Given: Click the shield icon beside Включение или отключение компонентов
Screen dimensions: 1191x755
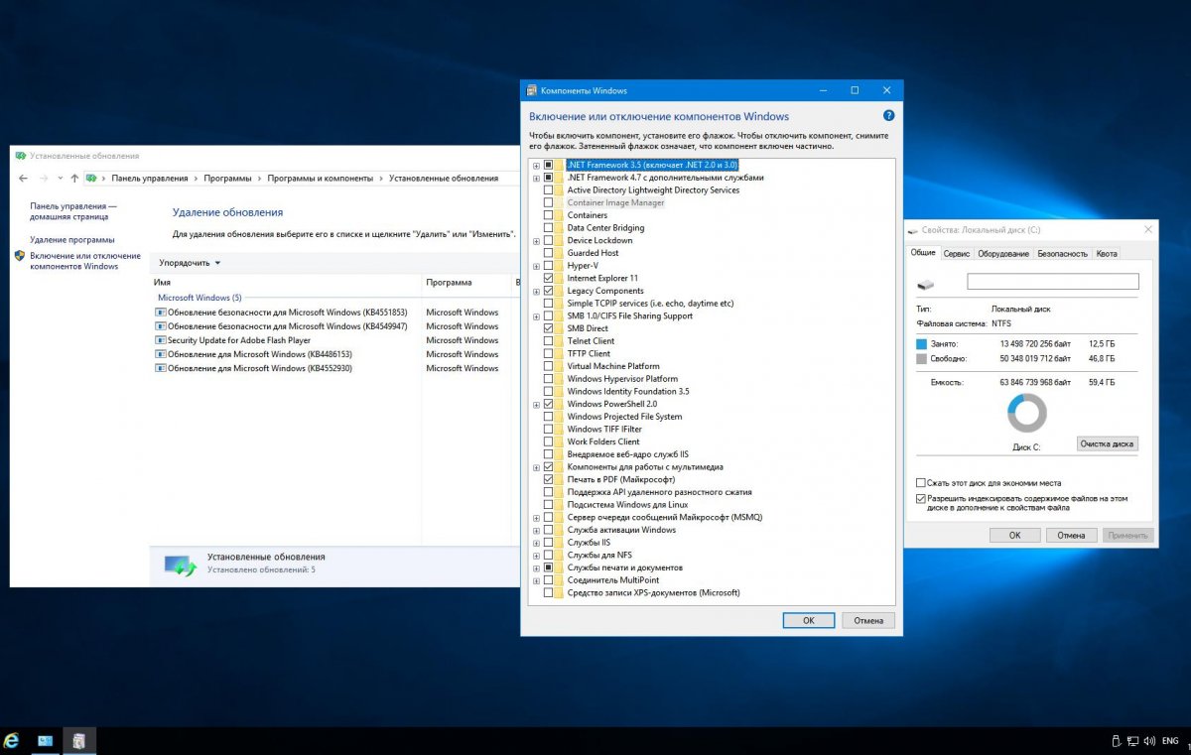Looking at the screenshot, I should click(20, 256).
